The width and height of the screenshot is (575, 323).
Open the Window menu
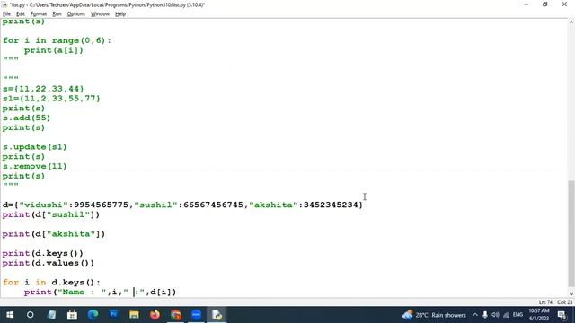(x=100, y=14)
